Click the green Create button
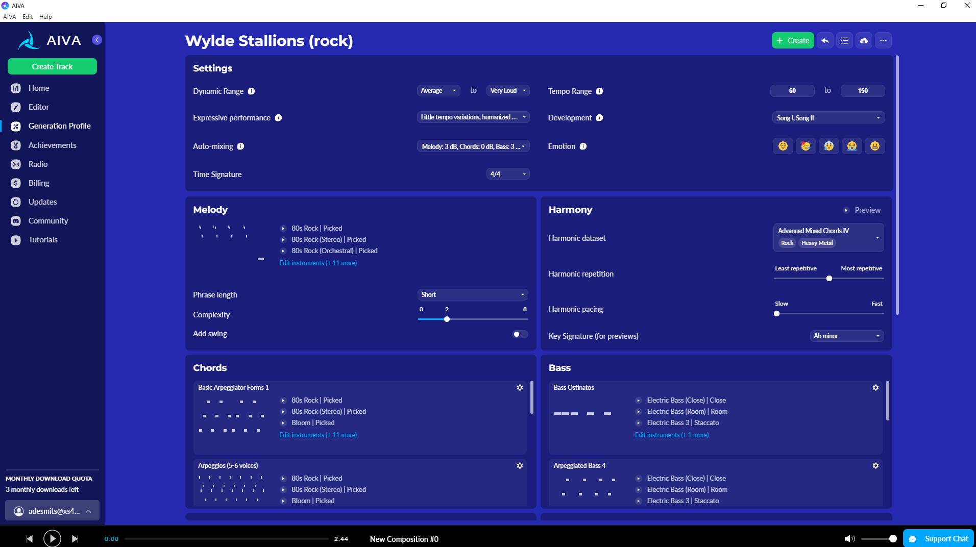 click(x=793, y=41)
